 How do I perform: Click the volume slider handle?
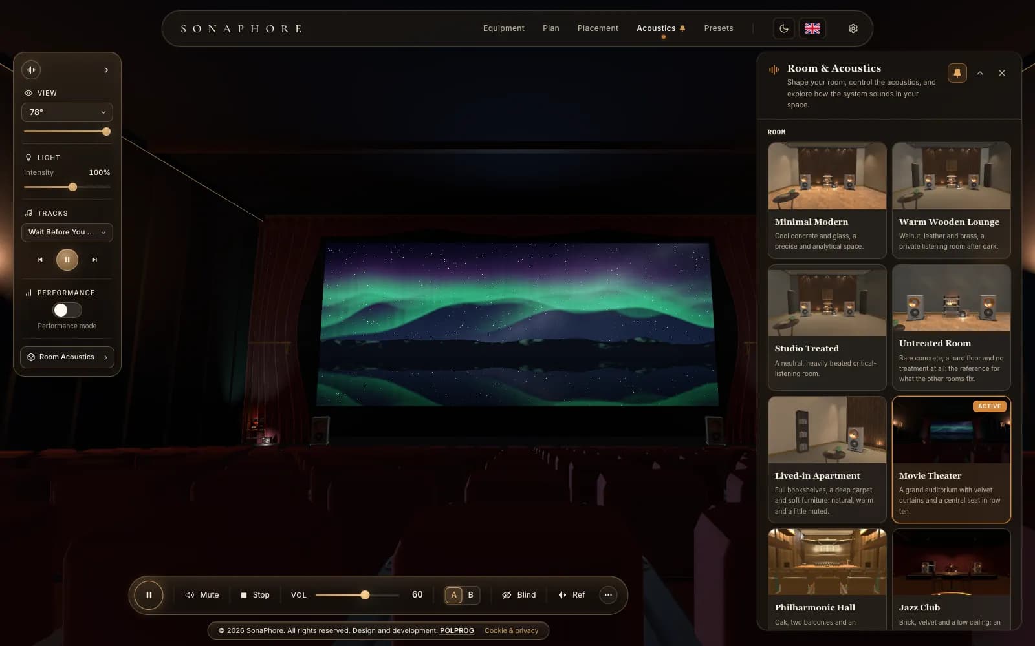pos(365,595)
